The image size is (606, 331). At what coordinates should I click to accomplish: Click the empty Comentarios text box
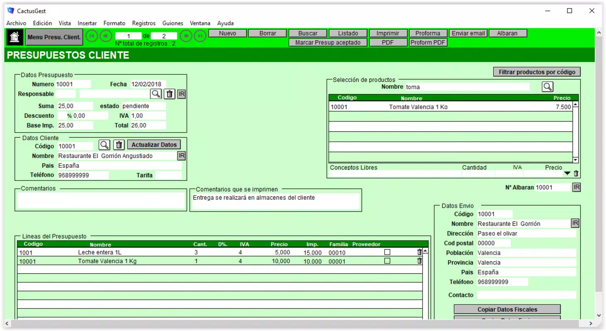click(x=101, y=200)
